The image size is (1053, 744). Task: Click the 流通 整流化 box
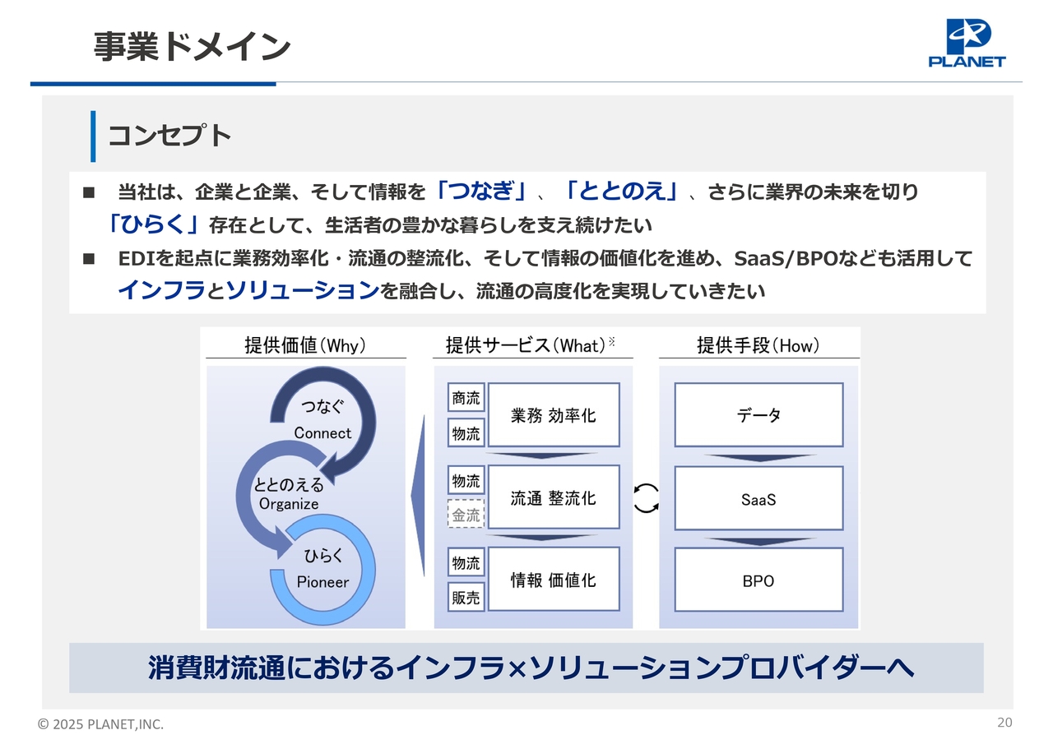click(553, 497)
